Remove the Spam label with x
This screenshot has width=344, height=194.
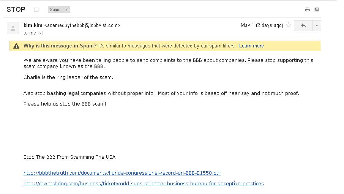tap(66, 10)
